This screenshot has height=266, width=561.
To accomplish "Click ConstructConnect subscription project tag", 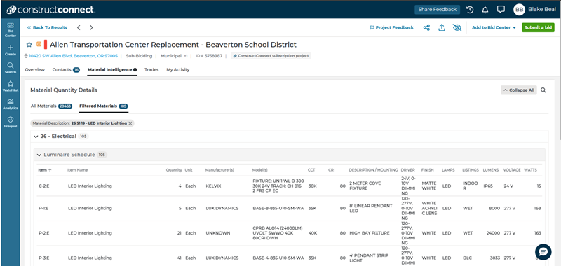I will tap(271, 56).
